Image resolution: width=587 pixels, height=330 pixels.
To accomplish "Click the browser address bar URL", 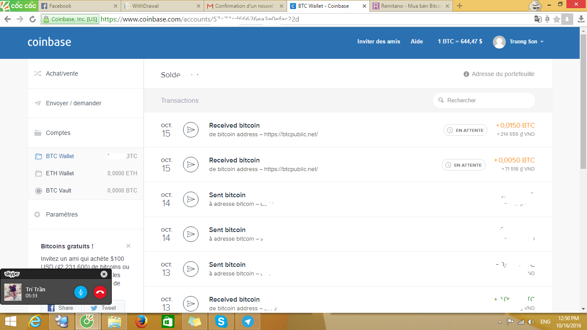I will 200,19.
